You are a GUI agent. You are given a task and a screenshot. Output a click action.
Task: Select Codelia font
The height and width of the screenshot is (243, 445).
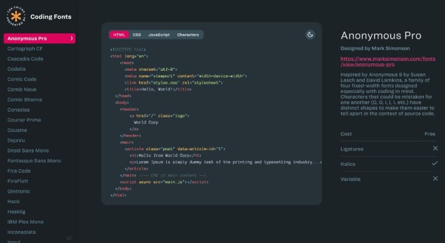pyautogui.click(x=17, y=69)
